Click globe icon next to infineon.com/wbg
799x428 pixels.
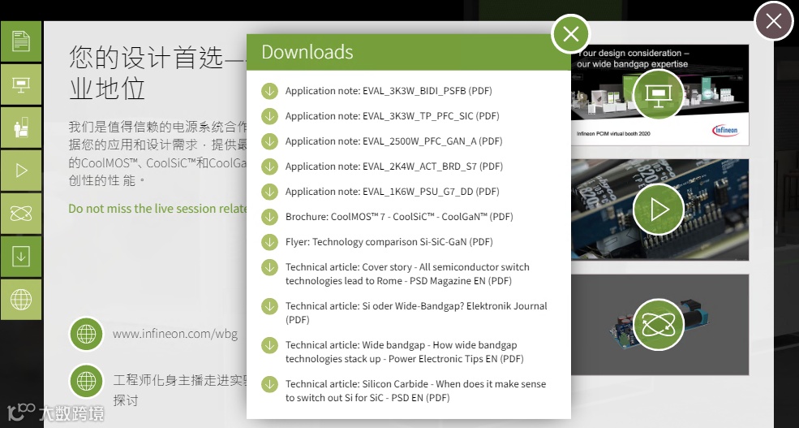click(x=86, y=334)
